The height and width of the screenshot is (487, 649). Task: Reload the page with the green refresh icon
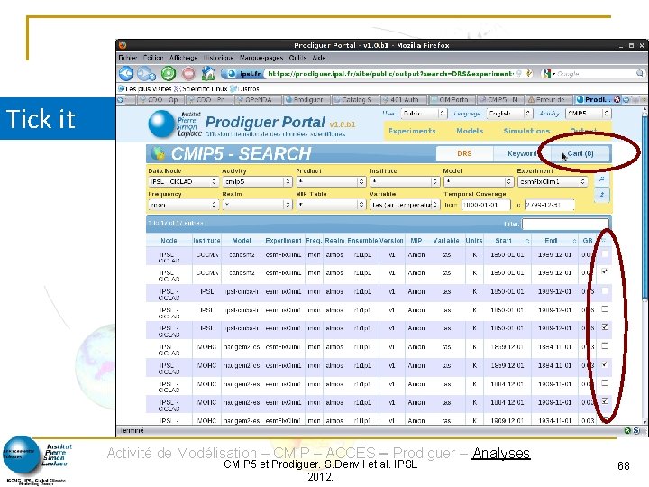pyautogui.click(x=168, y=74)
